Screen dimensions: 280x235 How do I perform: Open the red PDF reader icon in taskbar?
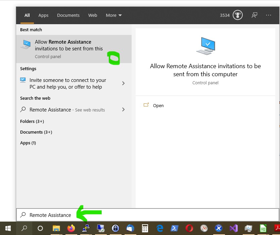coord(277,228)
